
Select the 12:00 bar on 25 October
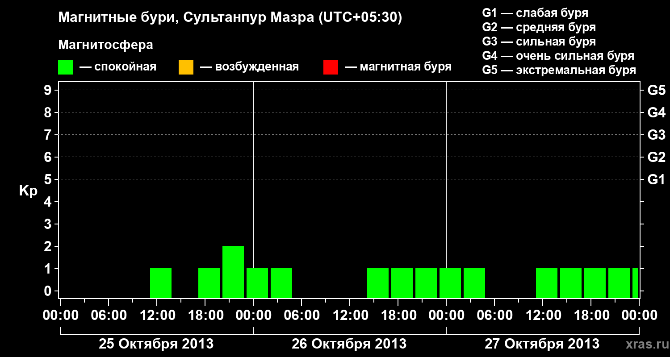pos(161,283)
